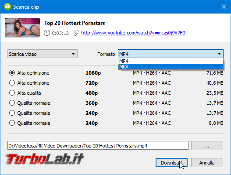
Task: Choose MP4 in the Formato list
Action: coord(171,61)
